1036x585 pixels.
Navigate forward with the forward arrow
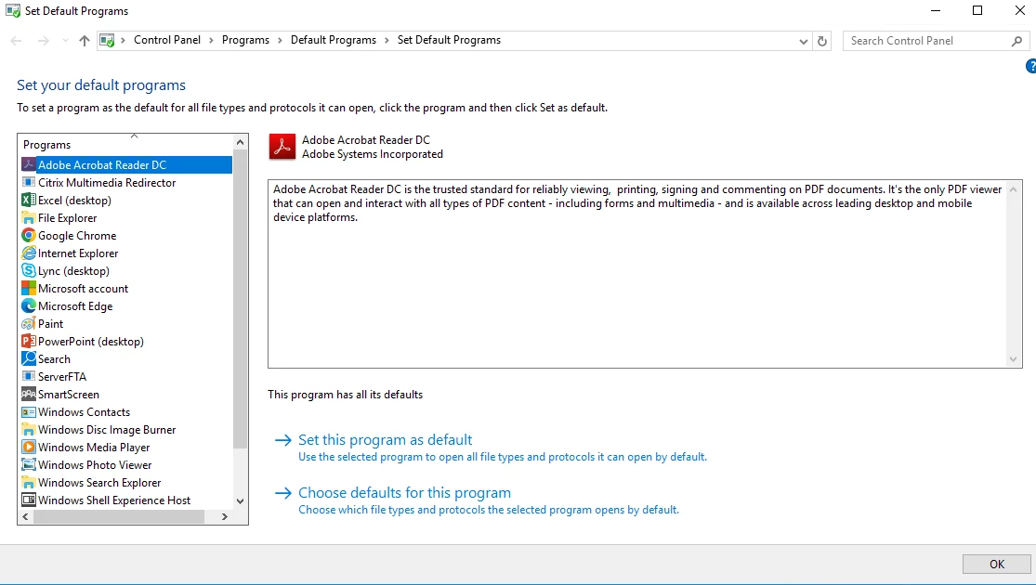click(x=43, y=41)
